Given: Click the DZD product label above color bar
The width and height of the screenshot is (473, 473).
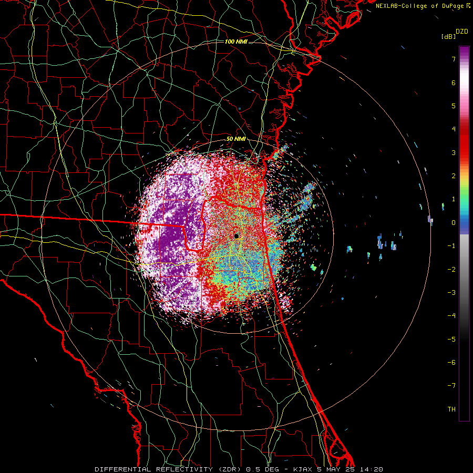Looking at the screenshot, I should click(x=462, y=32).
